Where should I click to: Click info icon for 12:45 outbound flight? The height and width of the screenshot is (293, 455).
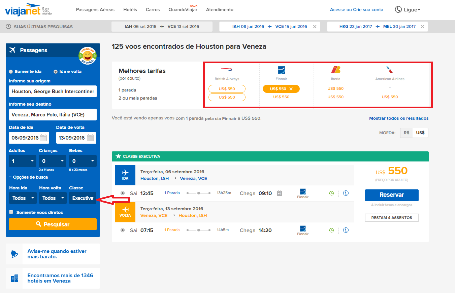click(346, 193)
